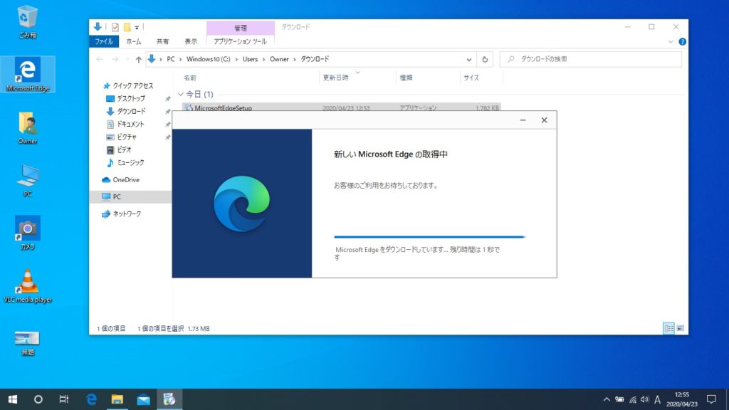The height and width of the screenshot is (410, 729).
Task: Open the Action Center notifications
Action: coord(711,399)
